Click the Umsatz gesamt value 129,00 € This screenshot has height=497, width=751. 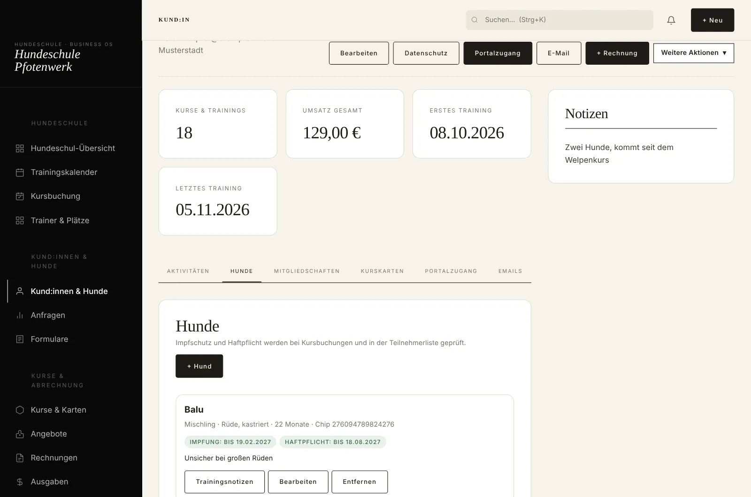[332, 133]
